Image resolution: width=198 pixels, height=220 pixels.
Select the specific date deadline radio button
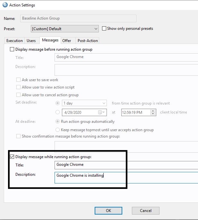point(57,112)
